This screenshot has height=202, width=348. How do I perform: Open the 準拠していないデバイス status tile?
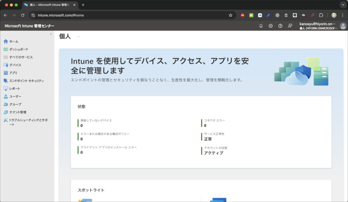coord(95,123)
